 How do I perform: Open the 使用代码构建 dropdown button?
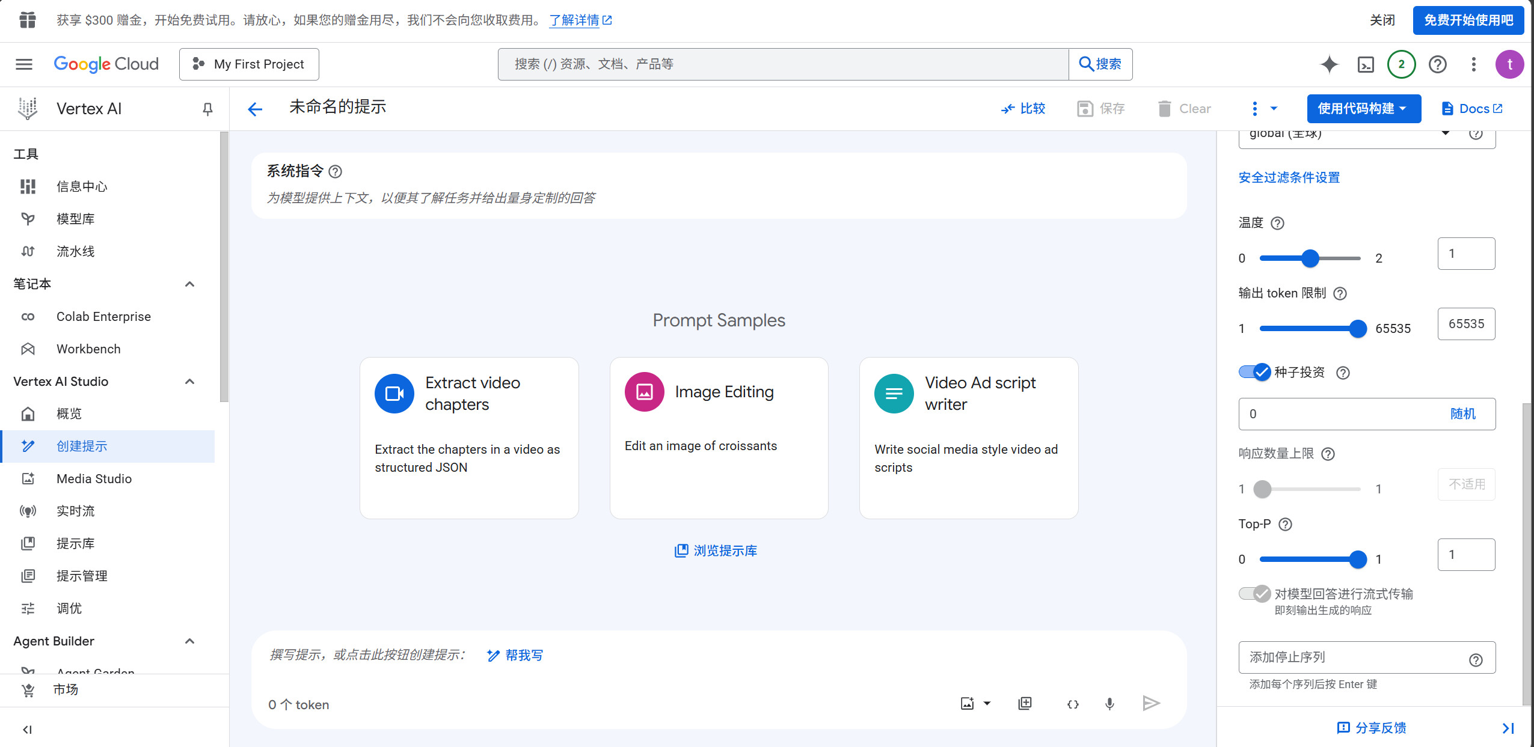click(x=1363, y=109)
